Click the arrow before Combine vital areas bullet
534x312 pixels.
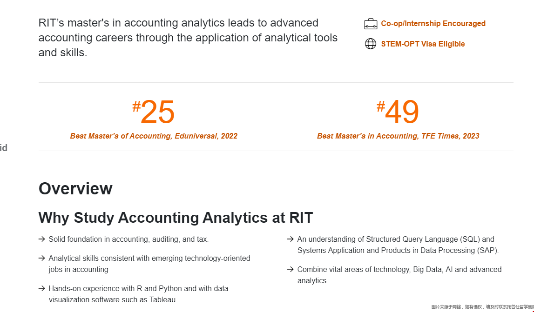coord(291,270)
